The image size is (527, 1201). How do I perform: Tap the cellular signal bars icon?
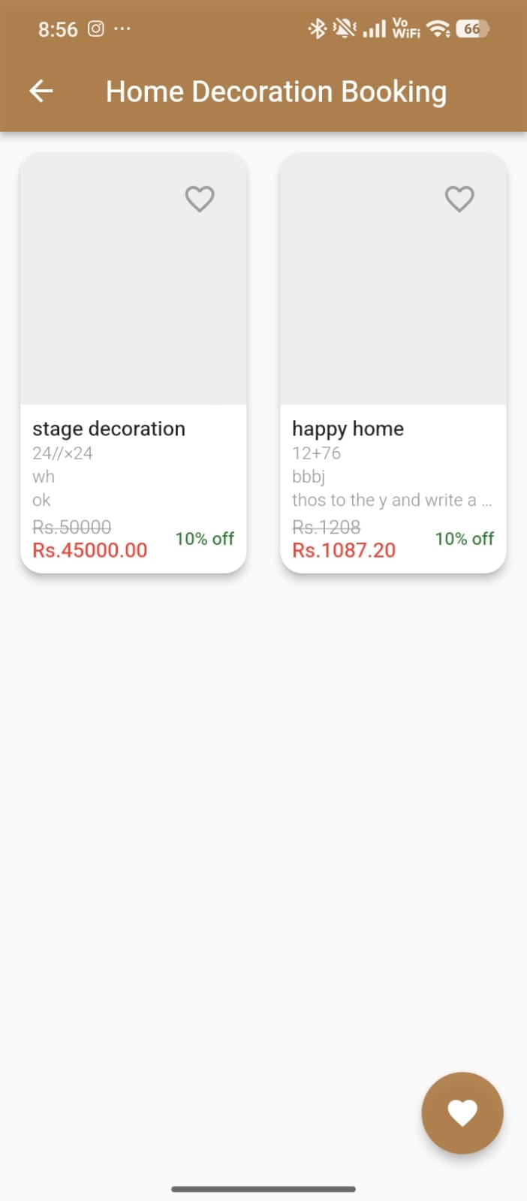374,29
